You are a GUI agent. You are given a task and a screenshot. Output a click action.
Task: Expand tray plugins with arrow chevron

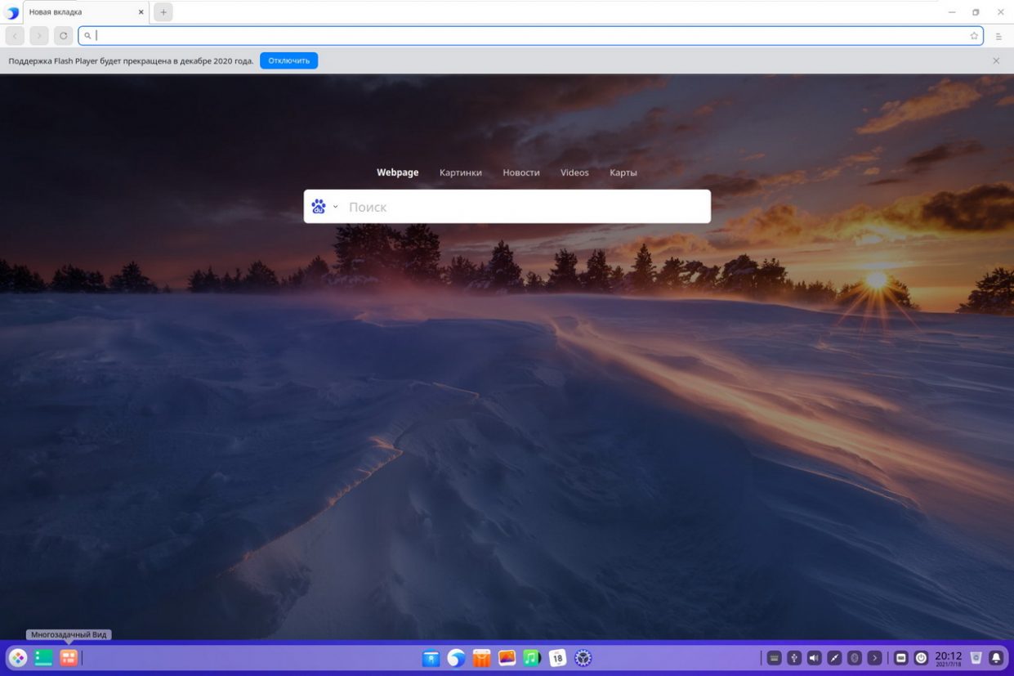tap(874, 658)
